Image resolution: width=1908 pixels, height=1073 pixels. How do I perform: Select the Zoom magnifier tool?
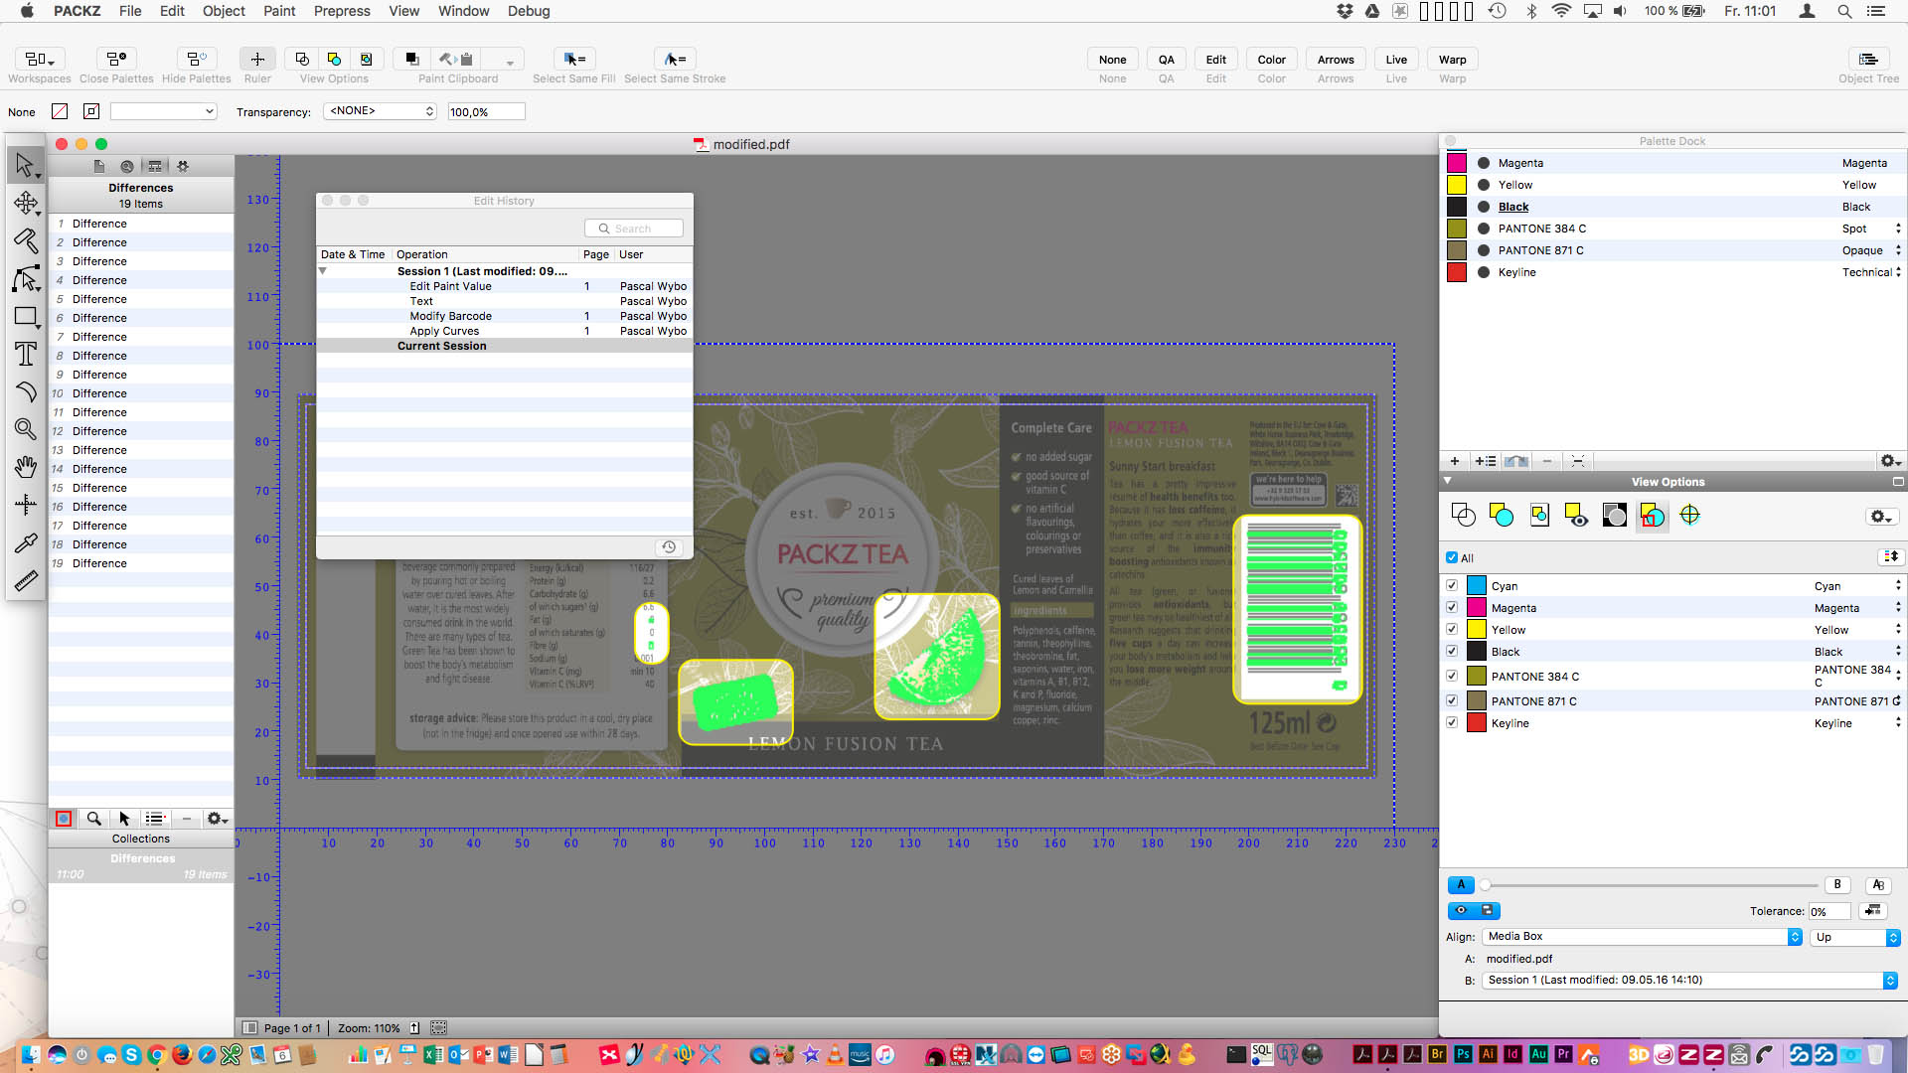25,429
